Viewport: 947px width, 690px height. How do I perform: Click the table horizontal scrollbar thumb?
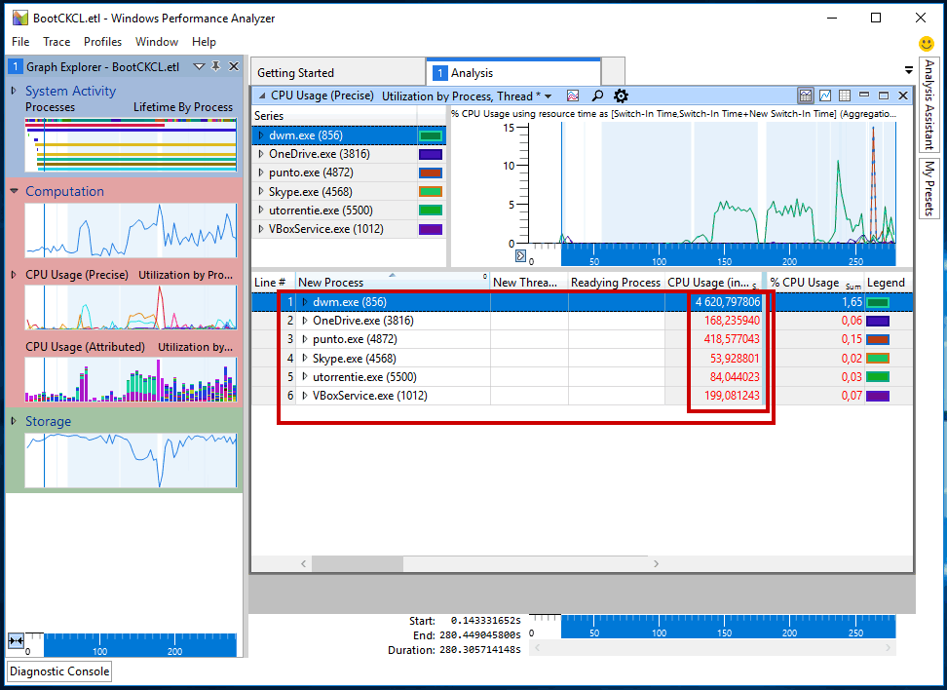pos(358,563)
